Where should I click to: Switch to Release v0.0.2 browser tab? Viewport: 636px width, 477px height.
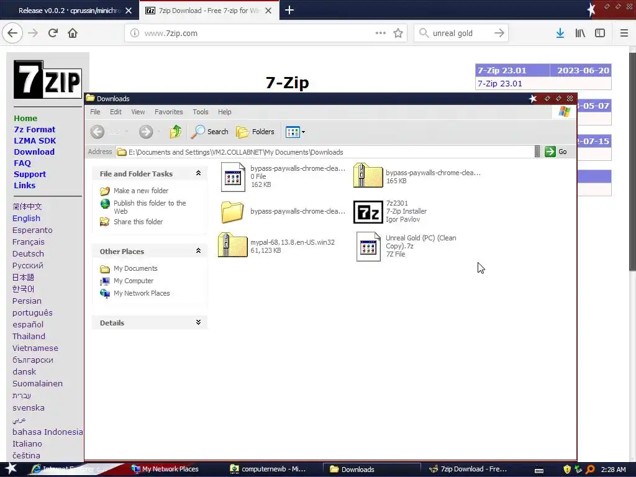point(70,11)
